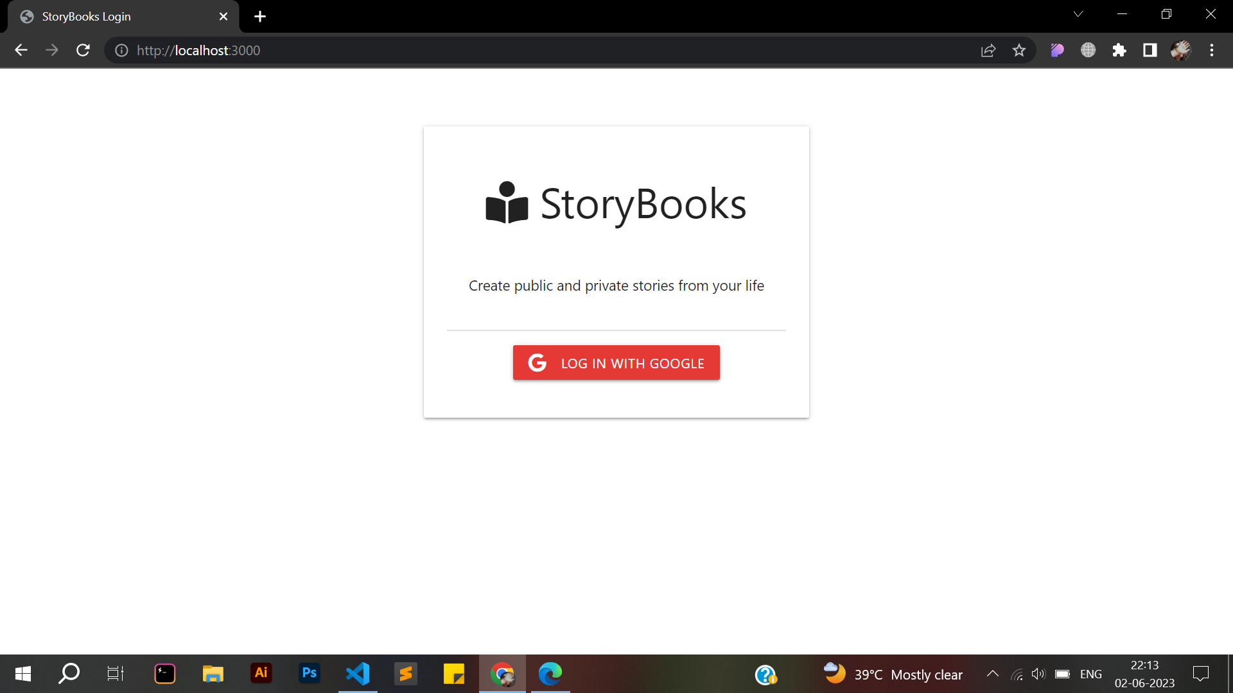Click the Chrome profile avatar
The width and height of the screenshot is (1233, 693).
(x=1181, y=50)
